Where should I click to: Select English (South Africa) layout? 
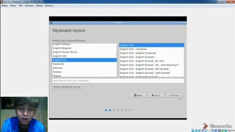[84, 52]
